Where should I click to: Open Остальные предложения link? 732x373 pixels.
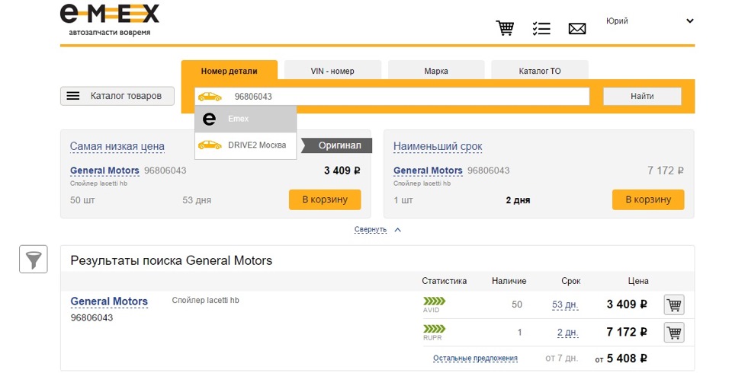[475, 358]
